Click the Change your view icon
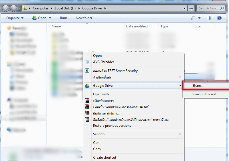 click(x=193, y=18)
